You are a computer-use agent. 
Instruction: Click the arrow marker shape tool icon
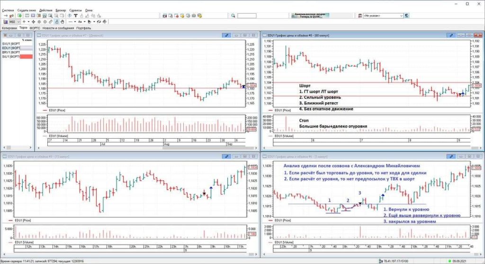[x=90, y=22]
